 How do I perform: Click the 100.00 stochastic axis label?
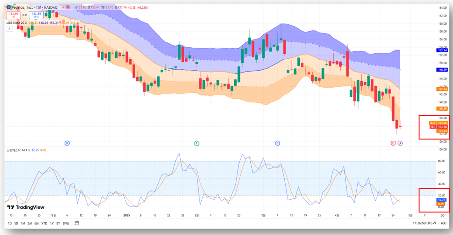click(x=442, y=150)
